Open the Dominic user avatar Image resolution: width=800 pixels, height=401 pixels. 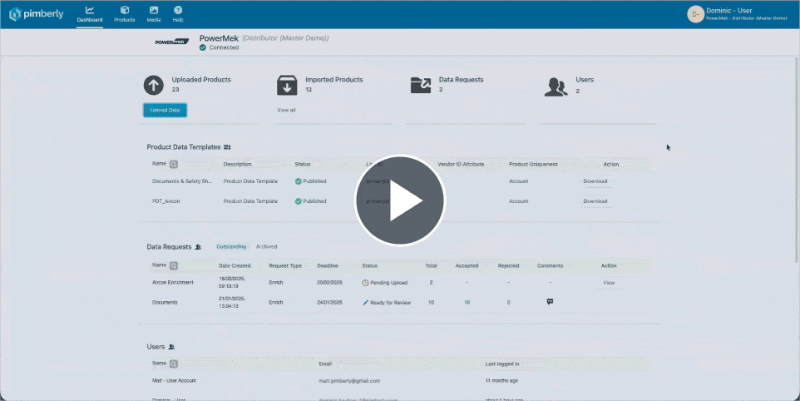pos(695,14)
